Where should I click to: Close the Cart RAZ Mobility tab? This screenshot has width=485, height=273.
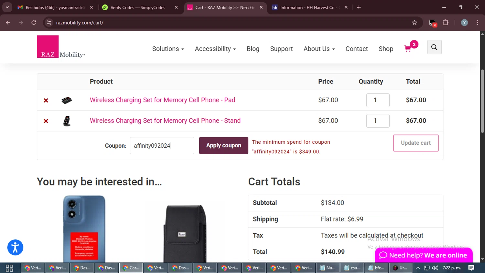pyautogui.click(x=261, y=7)
